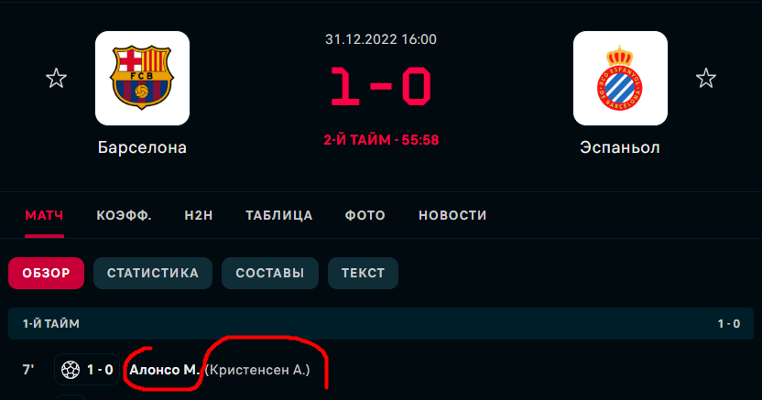Open the Barcelona club crest logo

tap(142, 78)
